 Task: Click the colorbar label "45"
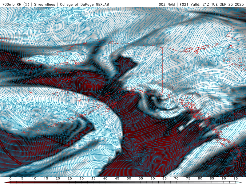click(117, 178)
